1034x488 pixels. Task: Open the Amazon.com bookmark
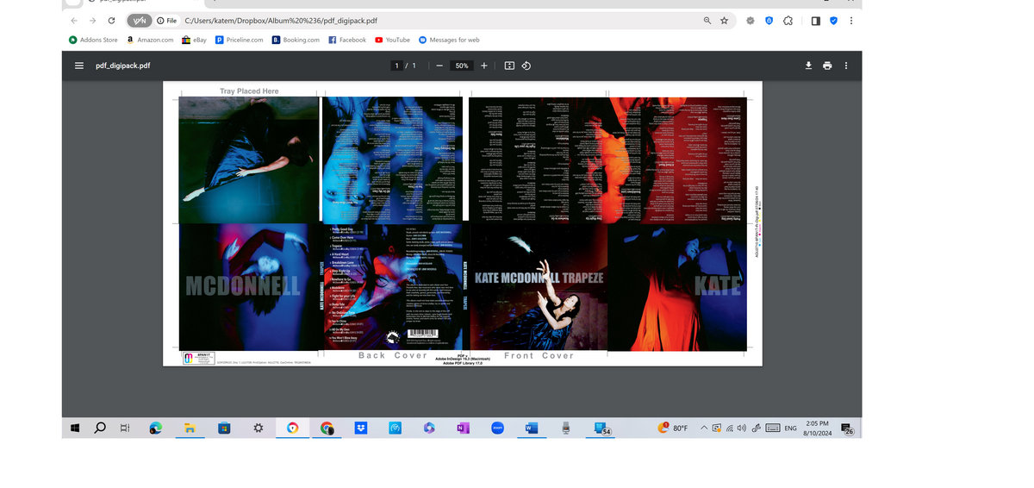click(x=150, y=40)
